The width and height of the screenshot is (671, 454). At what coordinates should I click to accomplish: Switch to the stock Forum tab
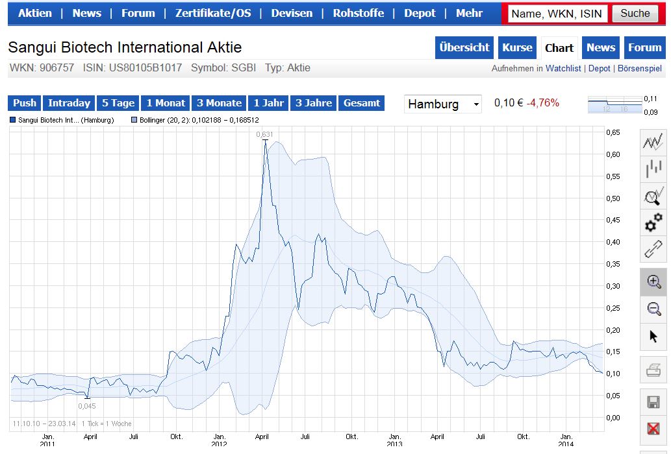click(x=644, y=47)
